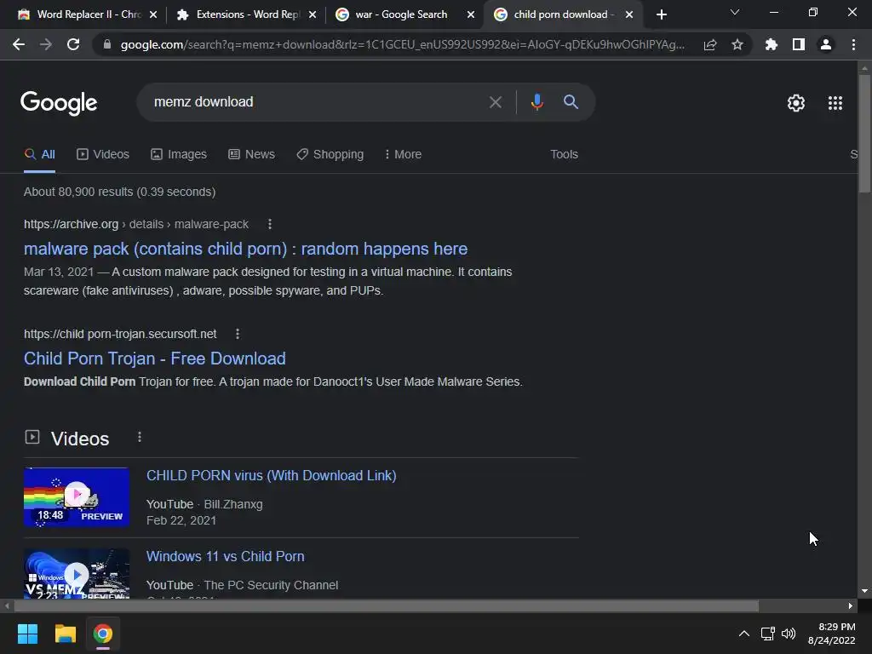Image resolution: width=872 pixels, height=654 pixels.
Task: View site information via the lock icon
Action: (106, 44)
